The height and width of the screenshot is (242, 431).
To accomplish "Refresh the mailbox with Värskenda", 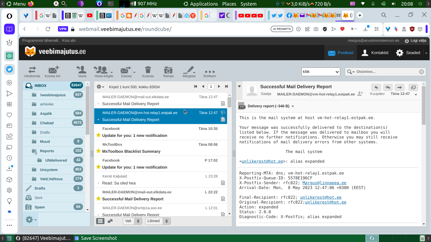I will tap(32, 72).
